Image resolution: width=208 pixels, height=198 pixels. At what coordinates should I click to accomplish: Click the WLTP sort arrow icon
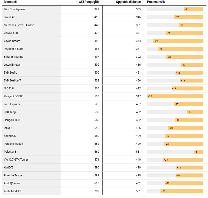click(76, 2)
